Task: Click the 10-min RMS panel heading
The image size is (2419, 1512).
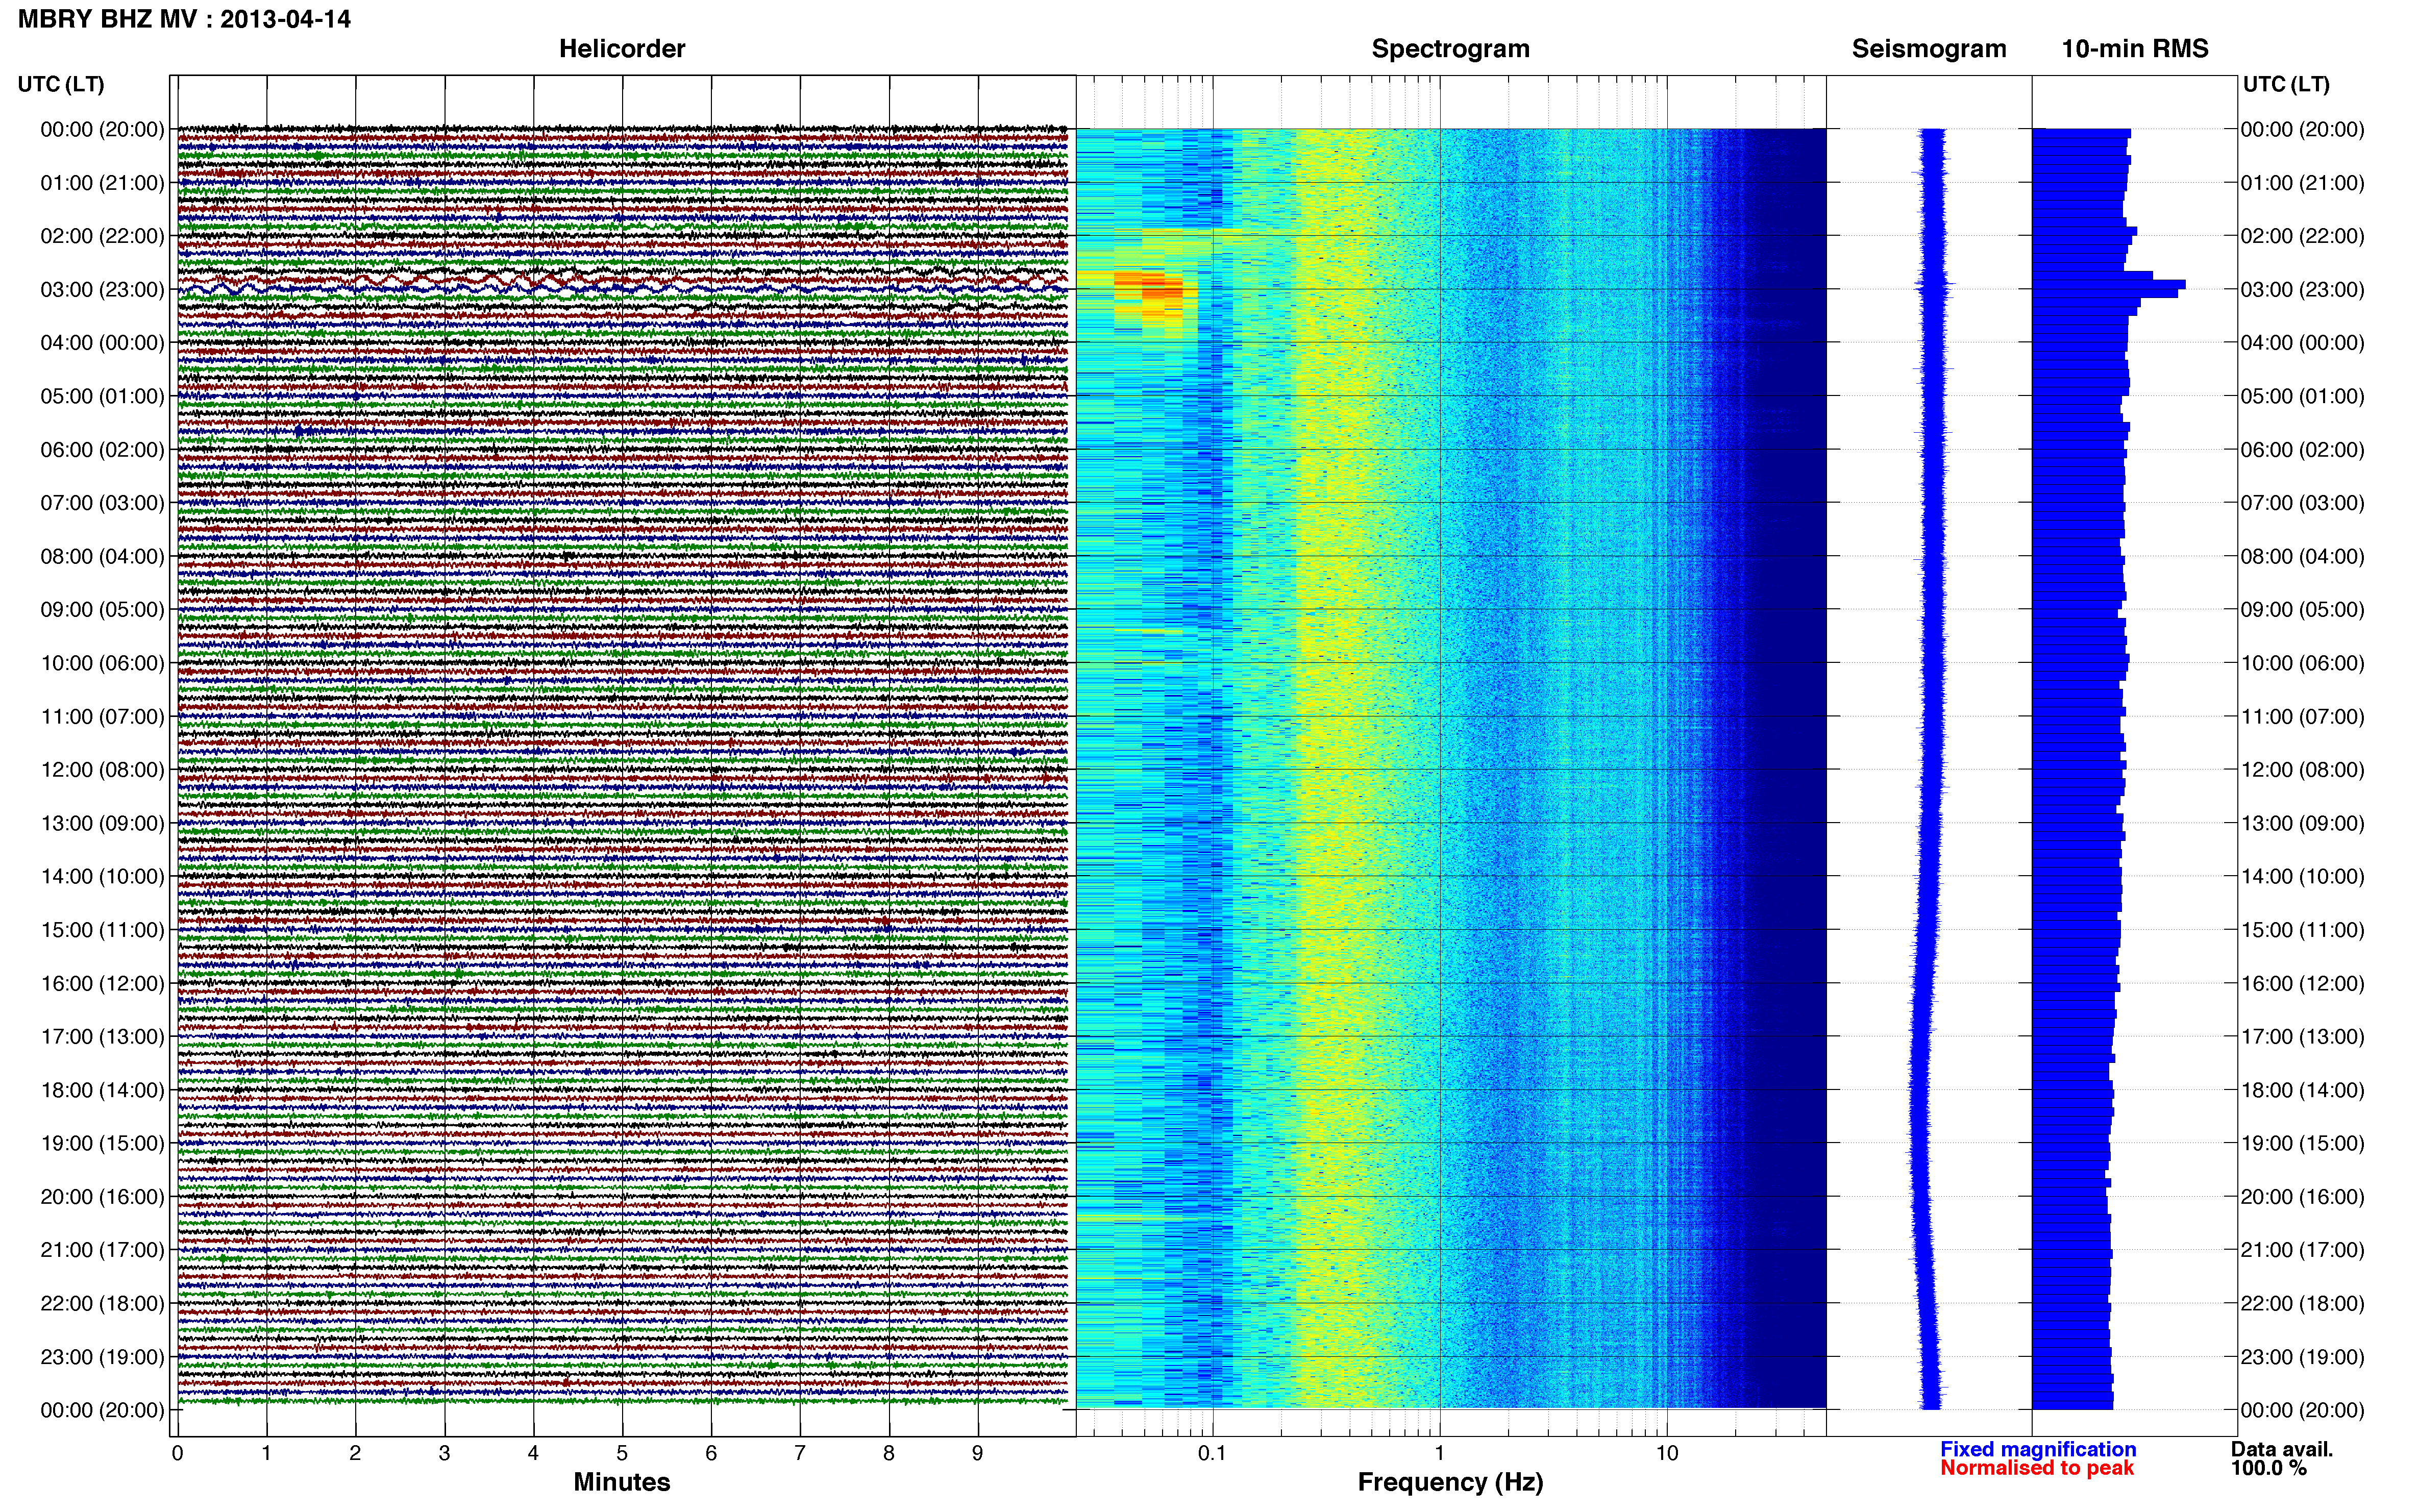Action: click(x=2135, y=49)
